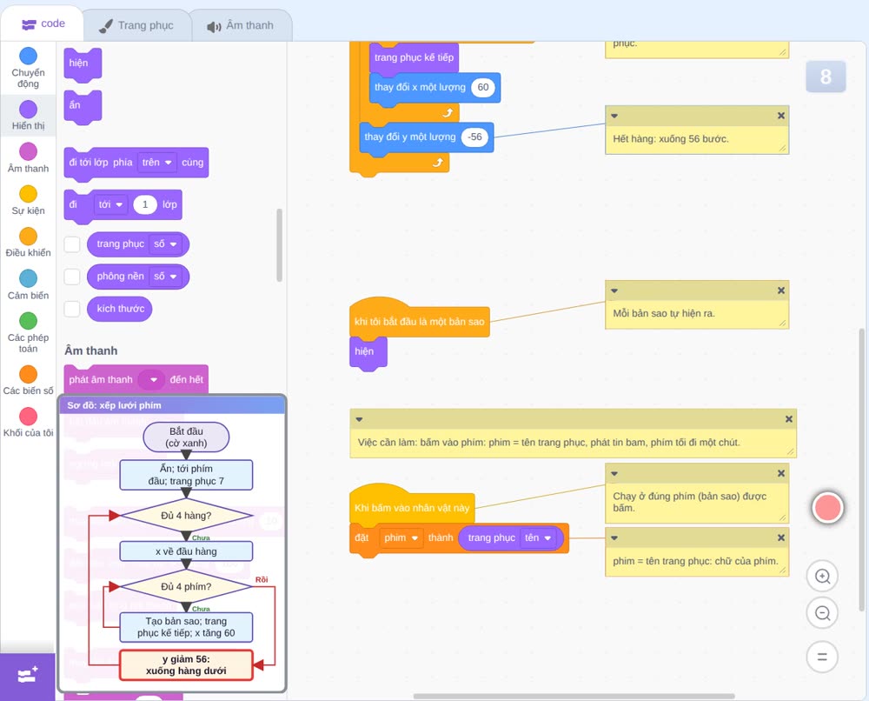Open the Âm thanh block category

(x=29, y=158)
